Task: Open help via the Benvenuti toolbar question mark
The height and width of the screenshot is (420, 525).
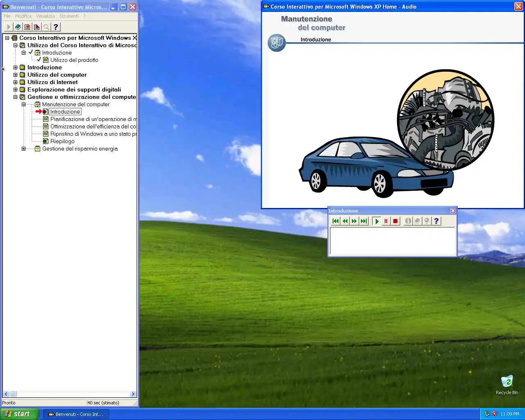Action: 56,27
